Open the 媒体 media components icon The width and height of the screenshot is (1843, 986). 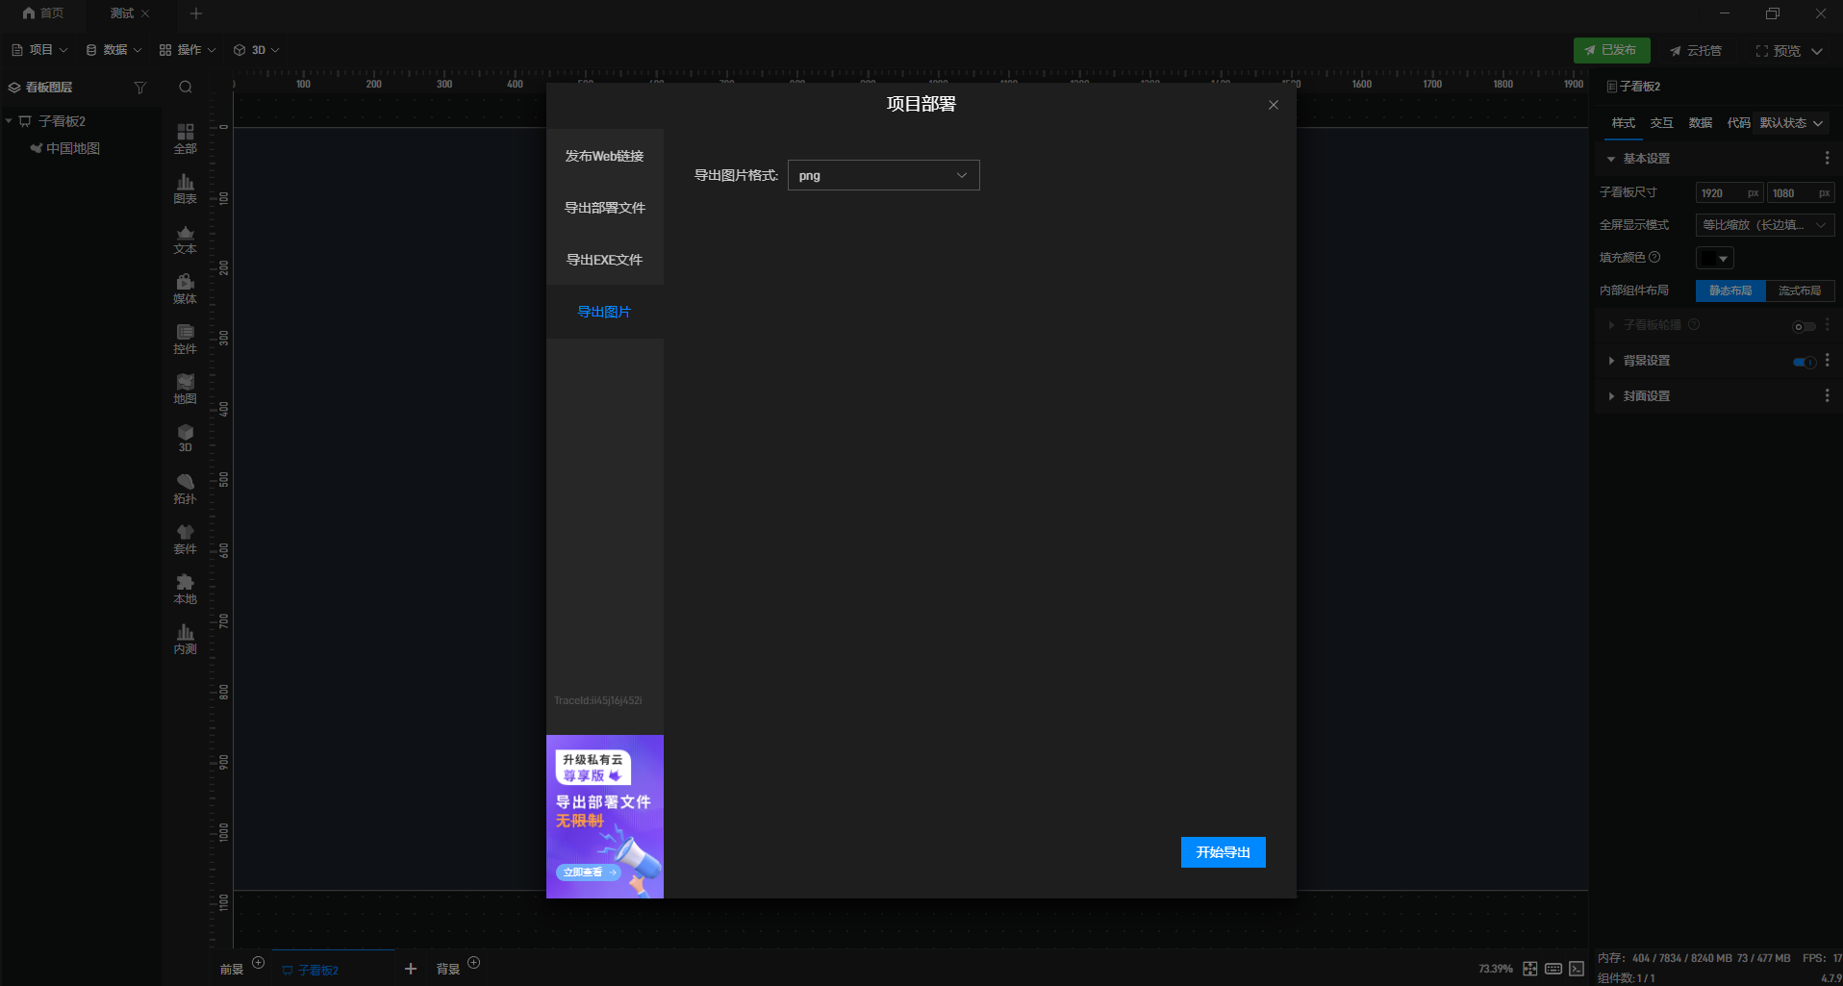coord(185,289)
